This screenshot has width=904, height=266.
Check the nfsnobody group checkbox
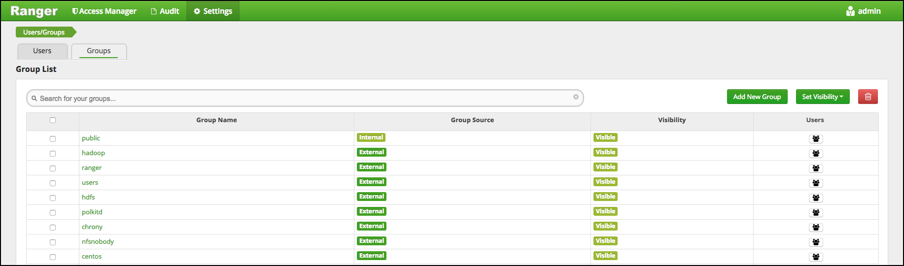click(53, 242)
